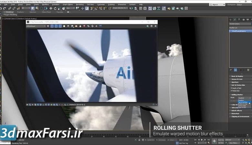Select the Unlink Selection tool
This screenshot has width=252, height=145.
point(14,8)
